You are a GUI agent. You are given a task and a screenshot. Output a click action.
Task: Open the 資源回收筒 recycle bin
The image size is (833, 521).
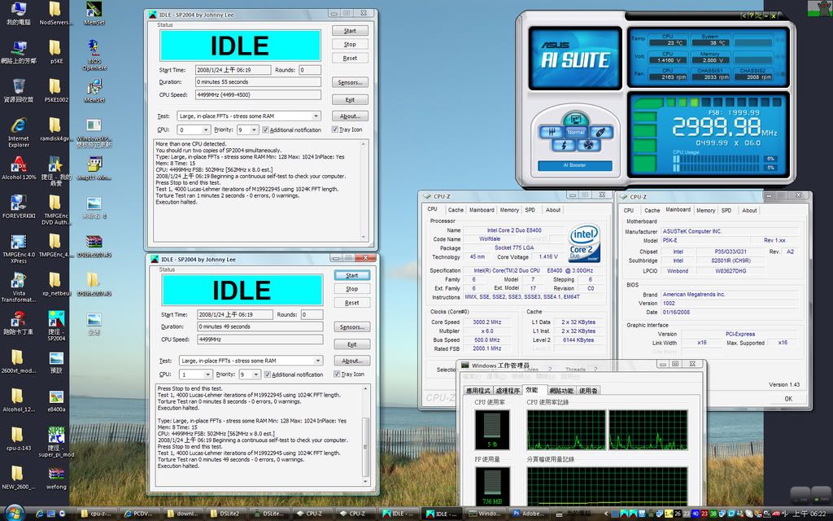pyautogui.click(x=19, y=90)
